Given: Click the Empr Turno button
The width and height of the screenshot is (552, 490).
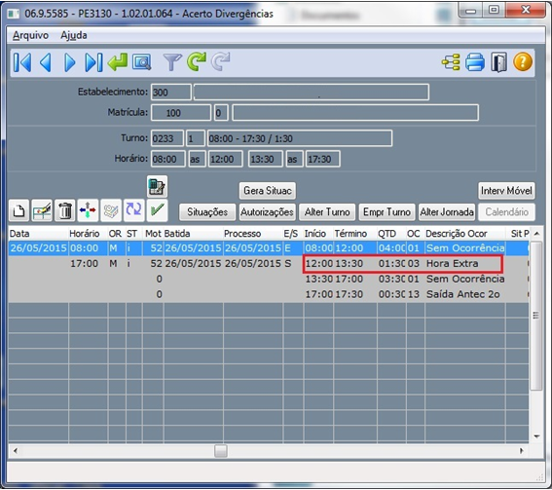Looking at the screenshot, I should (386, 212).
